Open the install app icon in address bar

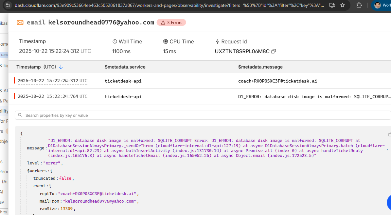(x=332, y=5)
